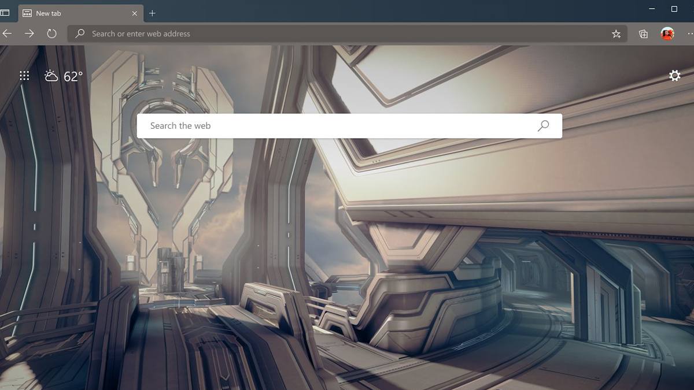Go forward to the next page
Screen dimensions: 694x390
coord(29,34)
